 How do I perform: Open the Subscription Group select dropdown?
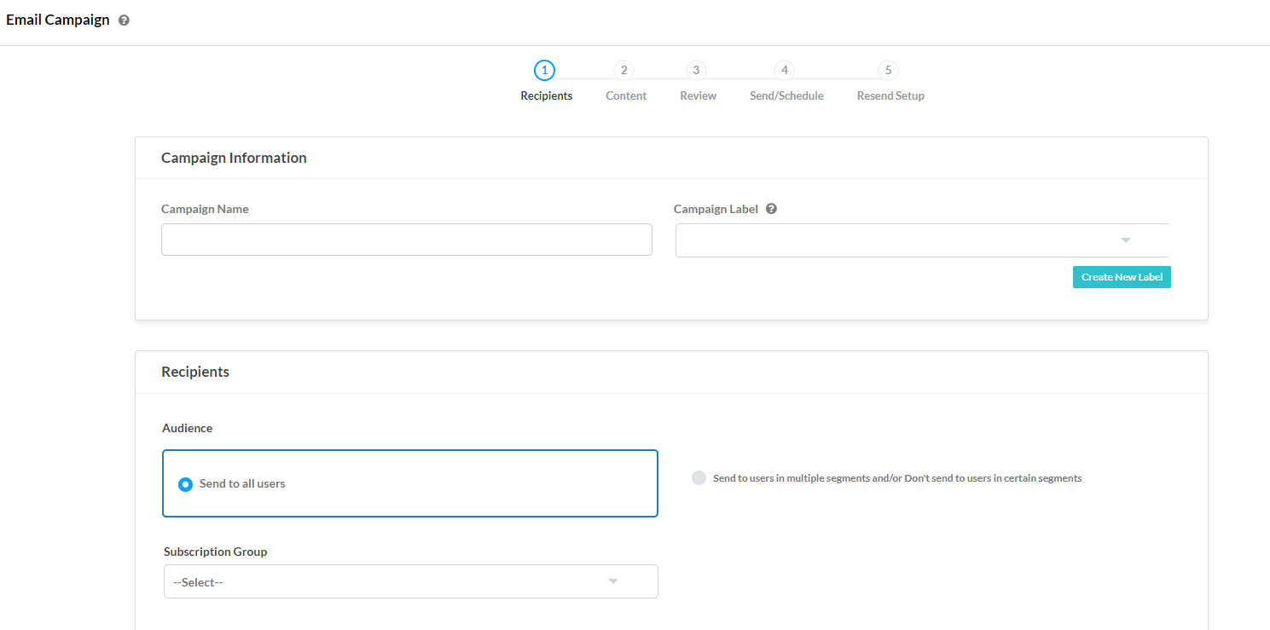(411, 581)
